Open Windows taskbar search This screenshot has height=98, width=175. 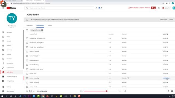pos(7,96)
